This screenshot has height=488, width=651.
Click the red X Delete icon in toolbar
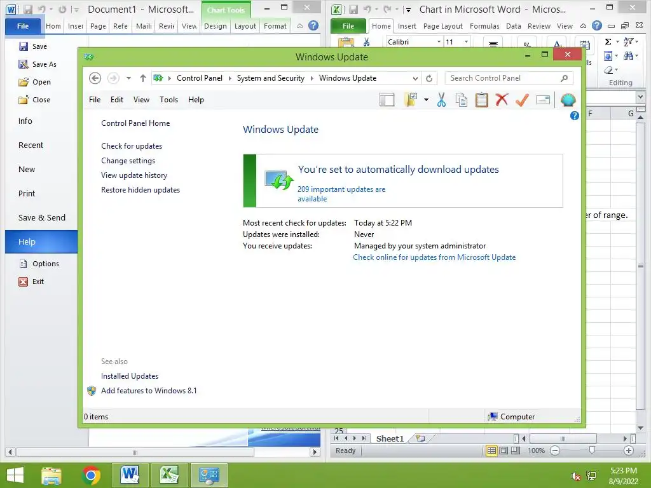click(x=502, y=99)
